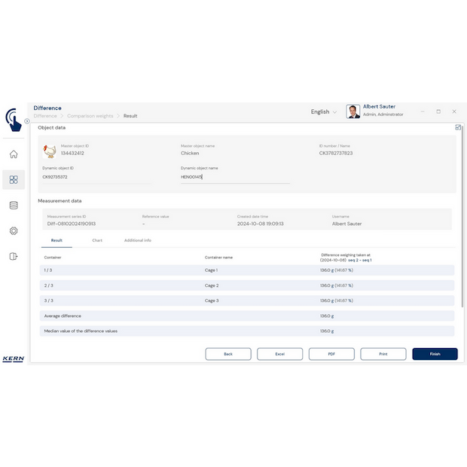Viewport: 467px width, 467px height.
Task: Export results with the Excel button
Action: coord(279,354)
